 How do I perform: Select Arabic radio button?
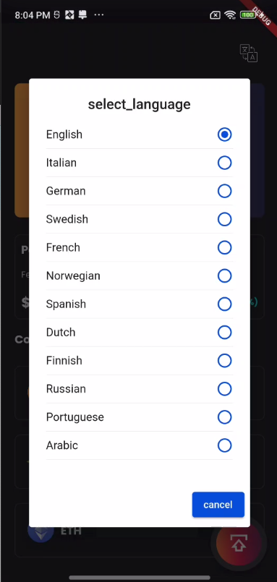tap(224, 445)
